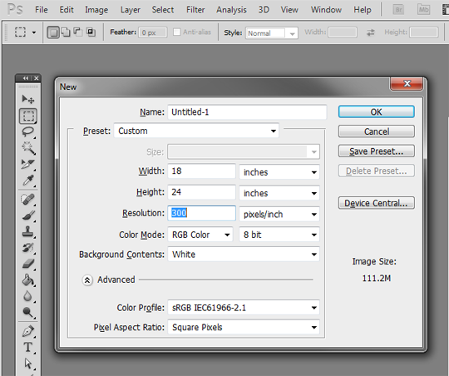Select the History Brush tool
449x376 pixels.
point(28,248)
